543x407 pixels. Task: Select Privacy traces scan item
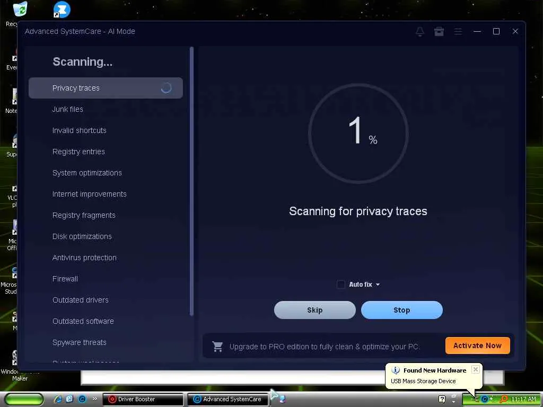[106, 88]
